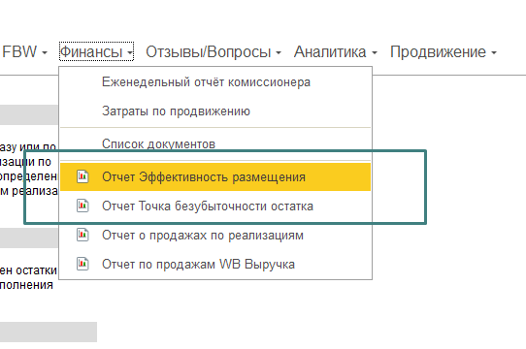Choose Затраты по продвижению
This screenshot has height=349, width=526.
coord(176,111)
